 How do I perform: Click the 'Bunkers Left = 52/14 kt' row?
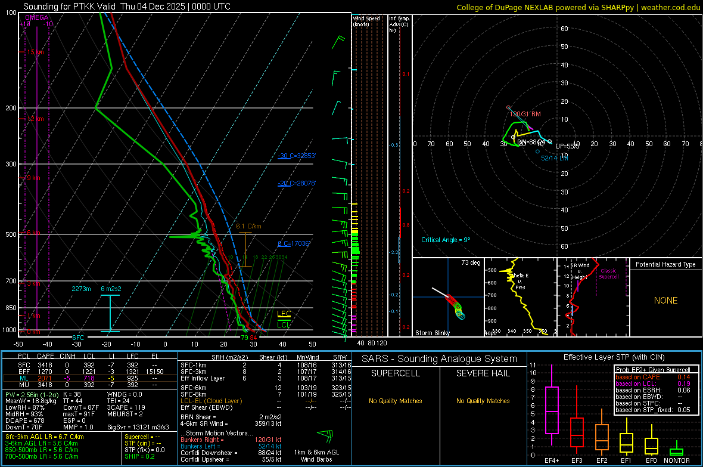coord(231,446)
